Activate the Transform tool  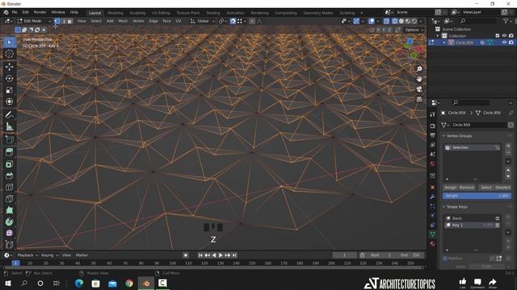click(x=9, y=101)
